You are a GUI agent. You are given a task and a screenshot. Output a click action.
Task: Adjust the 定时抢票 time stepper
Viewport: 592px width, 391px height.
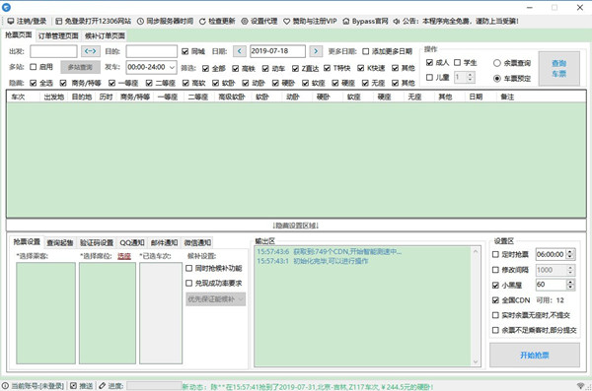pos(570,254)
